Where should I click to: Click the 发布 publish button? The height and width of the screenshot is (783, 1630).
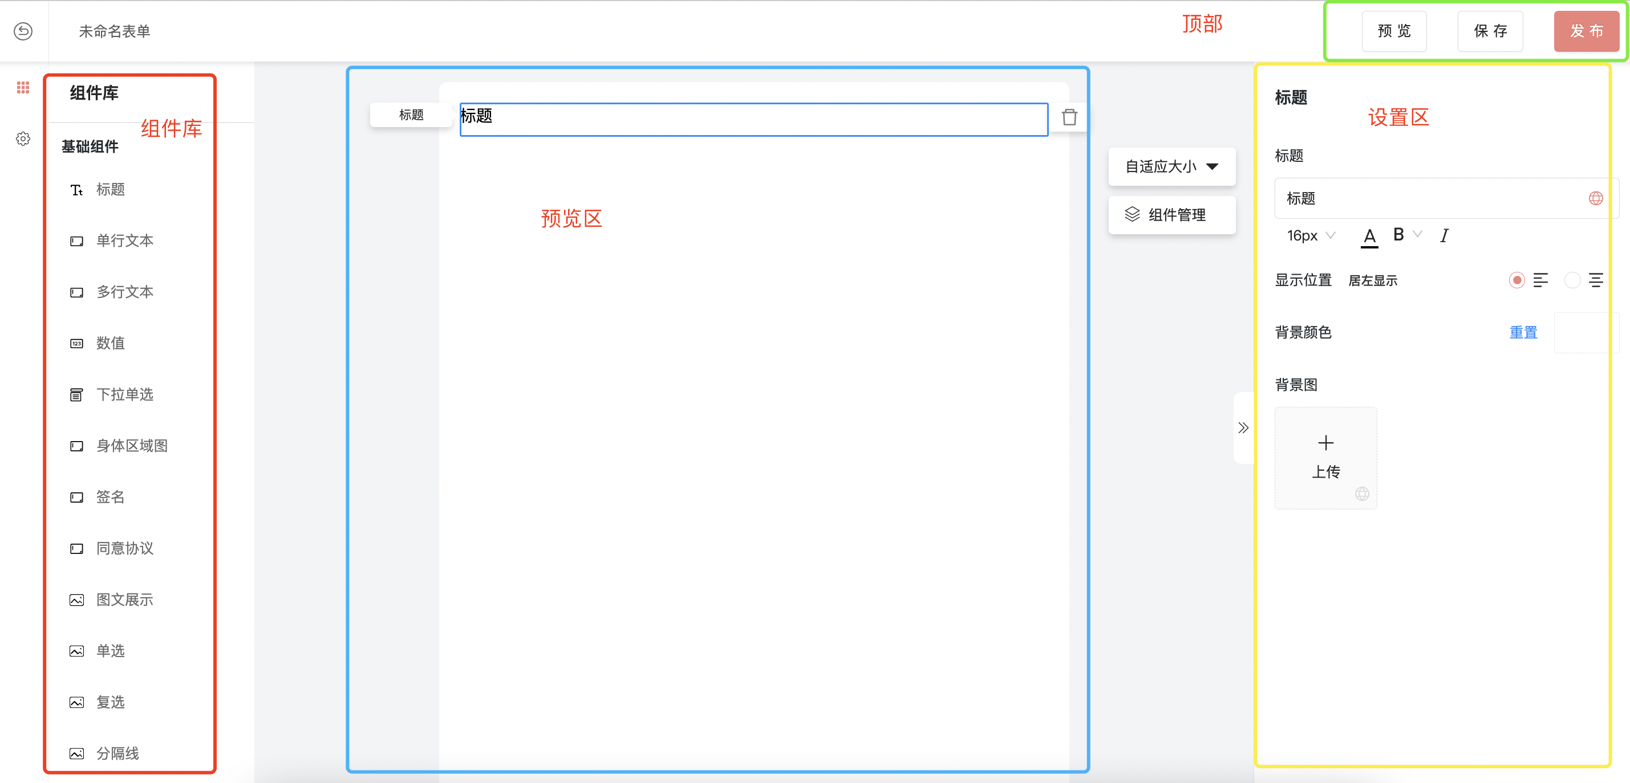pyautogui.click(x=1586, y=31)
